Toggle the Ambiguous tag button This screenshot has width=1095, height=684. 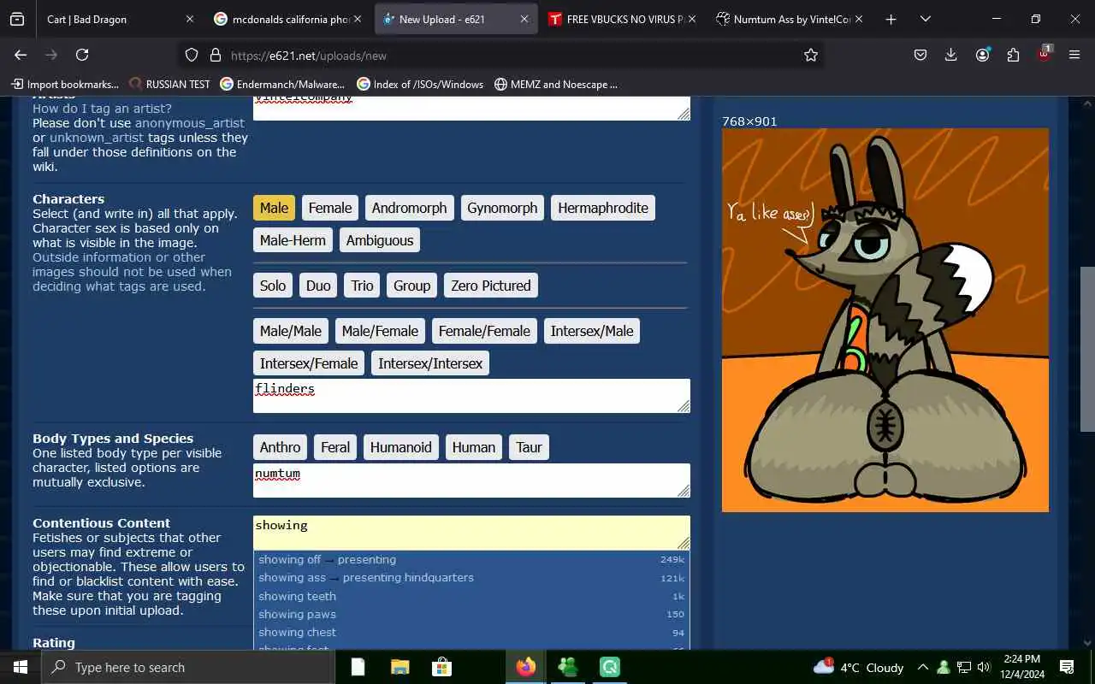pos(380,240)
